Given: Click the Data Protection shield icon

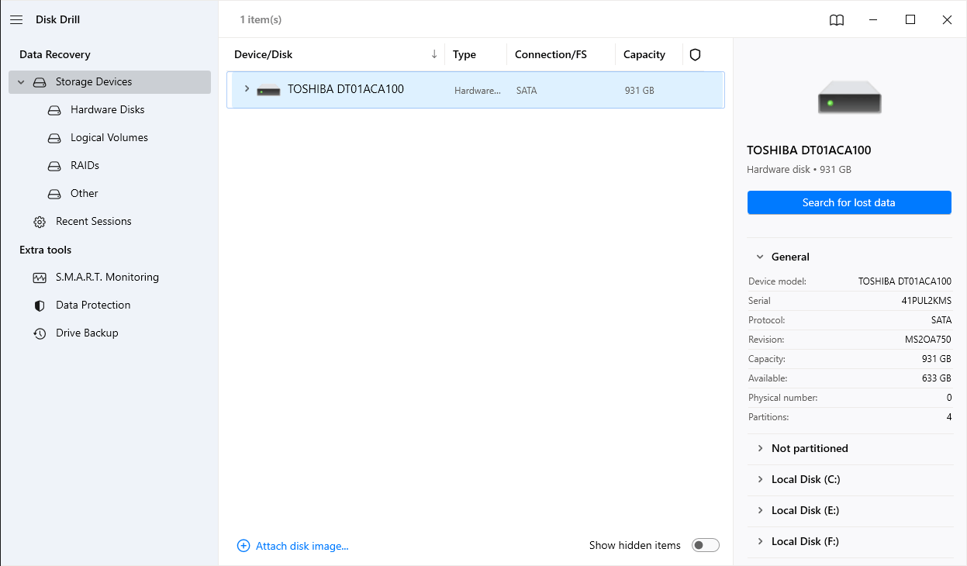Looking at the screenshot, I should [40, 305].
